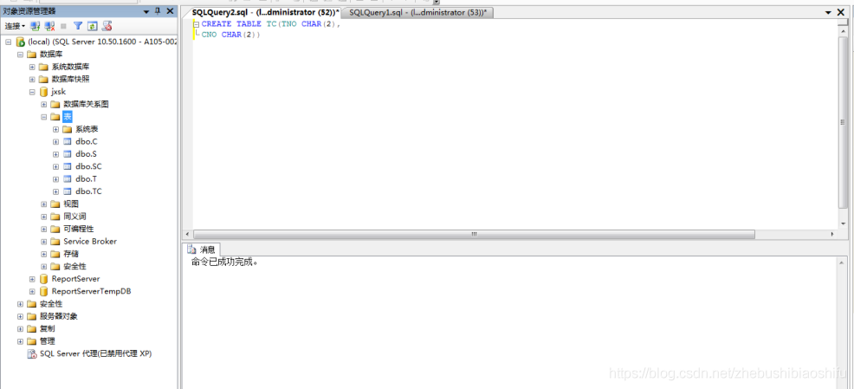
Task: Click the dbo.S table icon
Action: (x=68, y=154)
